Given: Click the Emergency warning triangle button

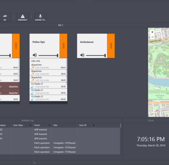Looking at the screenshot, I should coord(23,17).
